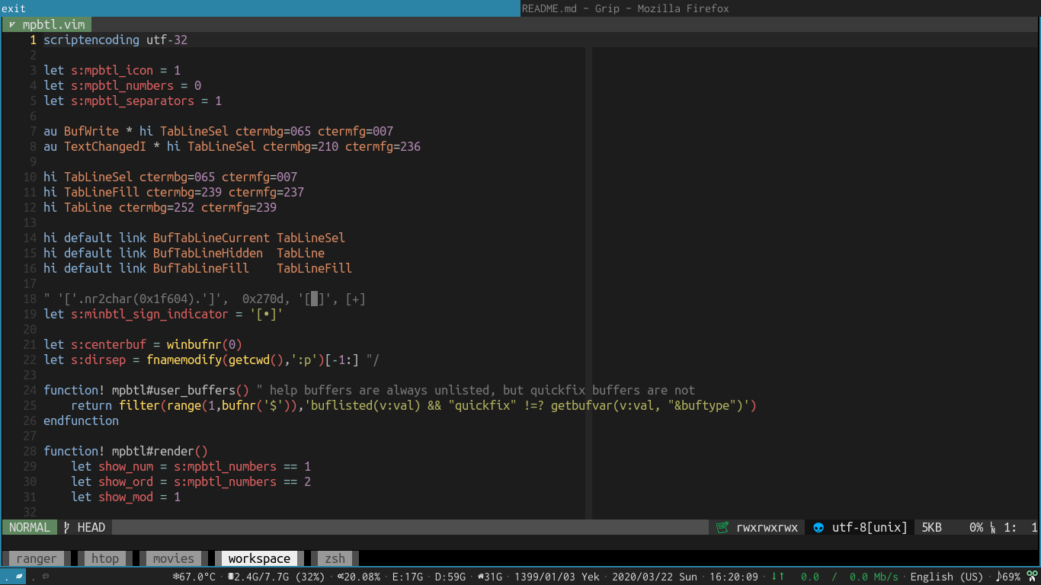Switch to the movies tmux window
Viewport: 1041px width, 585px height.
[x=174, y=558]
